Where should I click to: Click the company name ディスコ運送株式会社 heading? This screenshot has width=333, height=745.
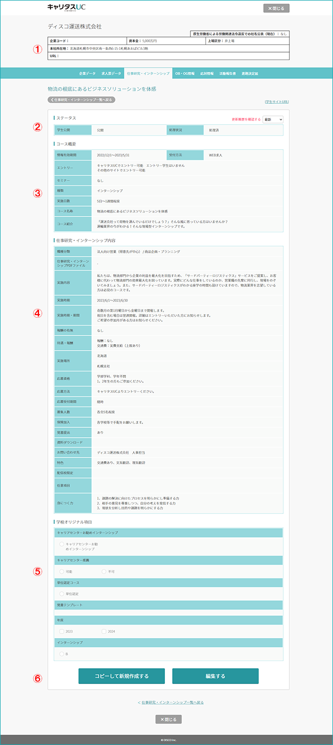click(x=74, y=26)
